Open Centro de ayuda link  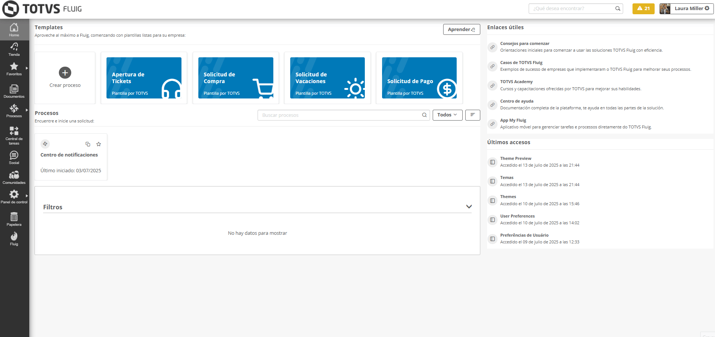[x=517, y=101]
